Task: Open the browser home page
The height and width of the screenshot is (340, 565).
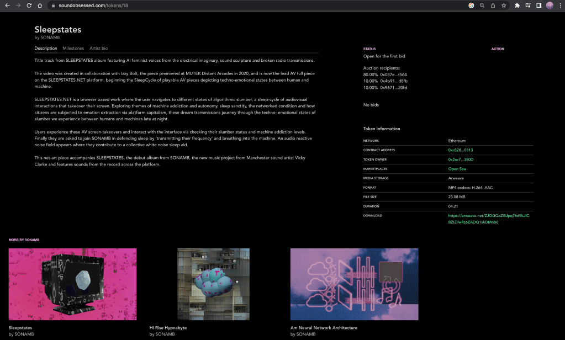Action: coord(40,6)
